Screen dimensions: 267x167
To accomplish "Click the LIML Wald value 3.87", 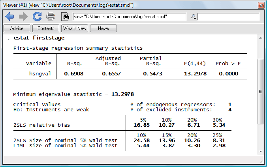I will point(168,146).
